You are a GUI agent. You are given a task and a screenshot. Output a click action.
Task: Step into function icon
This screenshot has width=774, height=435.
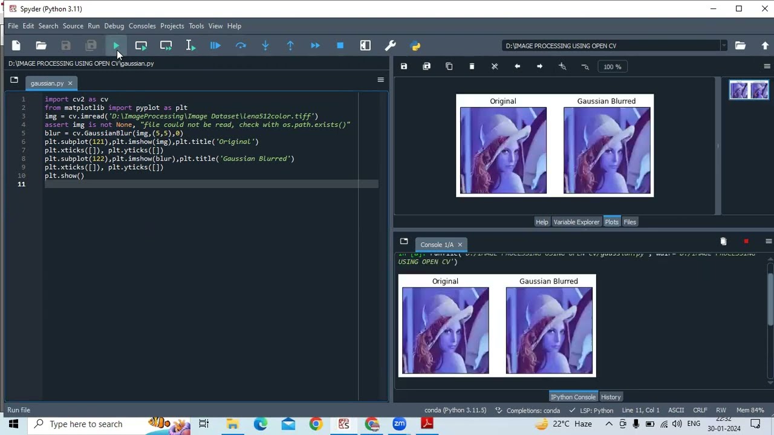coord(265,45)
